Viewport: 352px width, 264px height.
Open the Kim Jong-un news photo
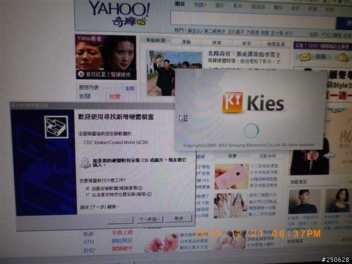pyautogui.click(x=174, y=73)
